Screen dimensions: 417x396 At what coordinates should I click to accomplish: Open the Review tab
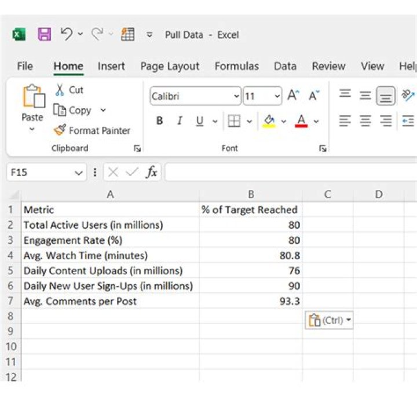pos(328,66)
